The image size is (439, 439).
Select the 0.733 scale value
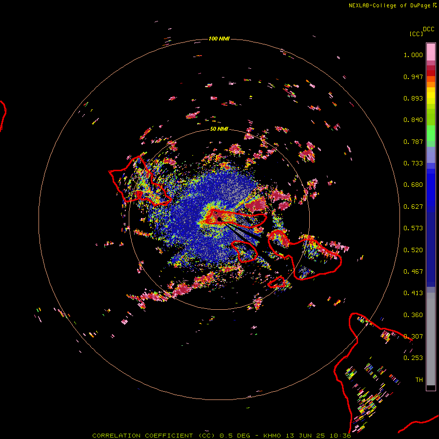pos(413,163)
